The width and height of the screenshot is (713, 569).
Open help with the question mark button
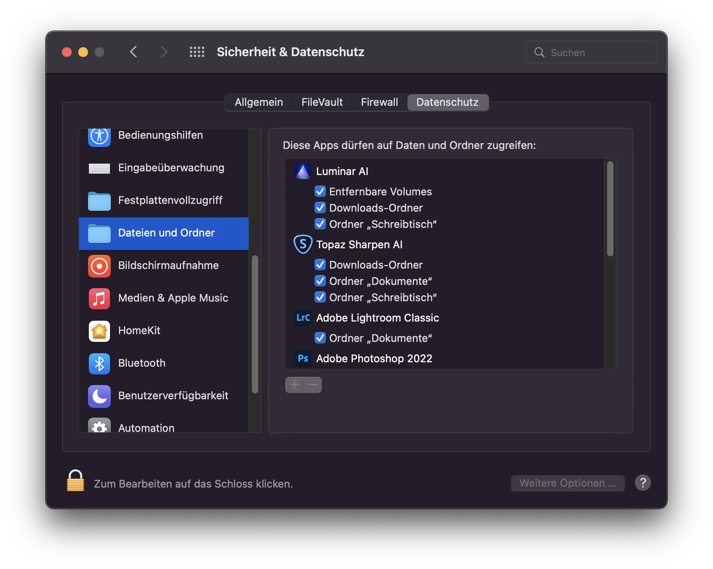coord(643,483)
